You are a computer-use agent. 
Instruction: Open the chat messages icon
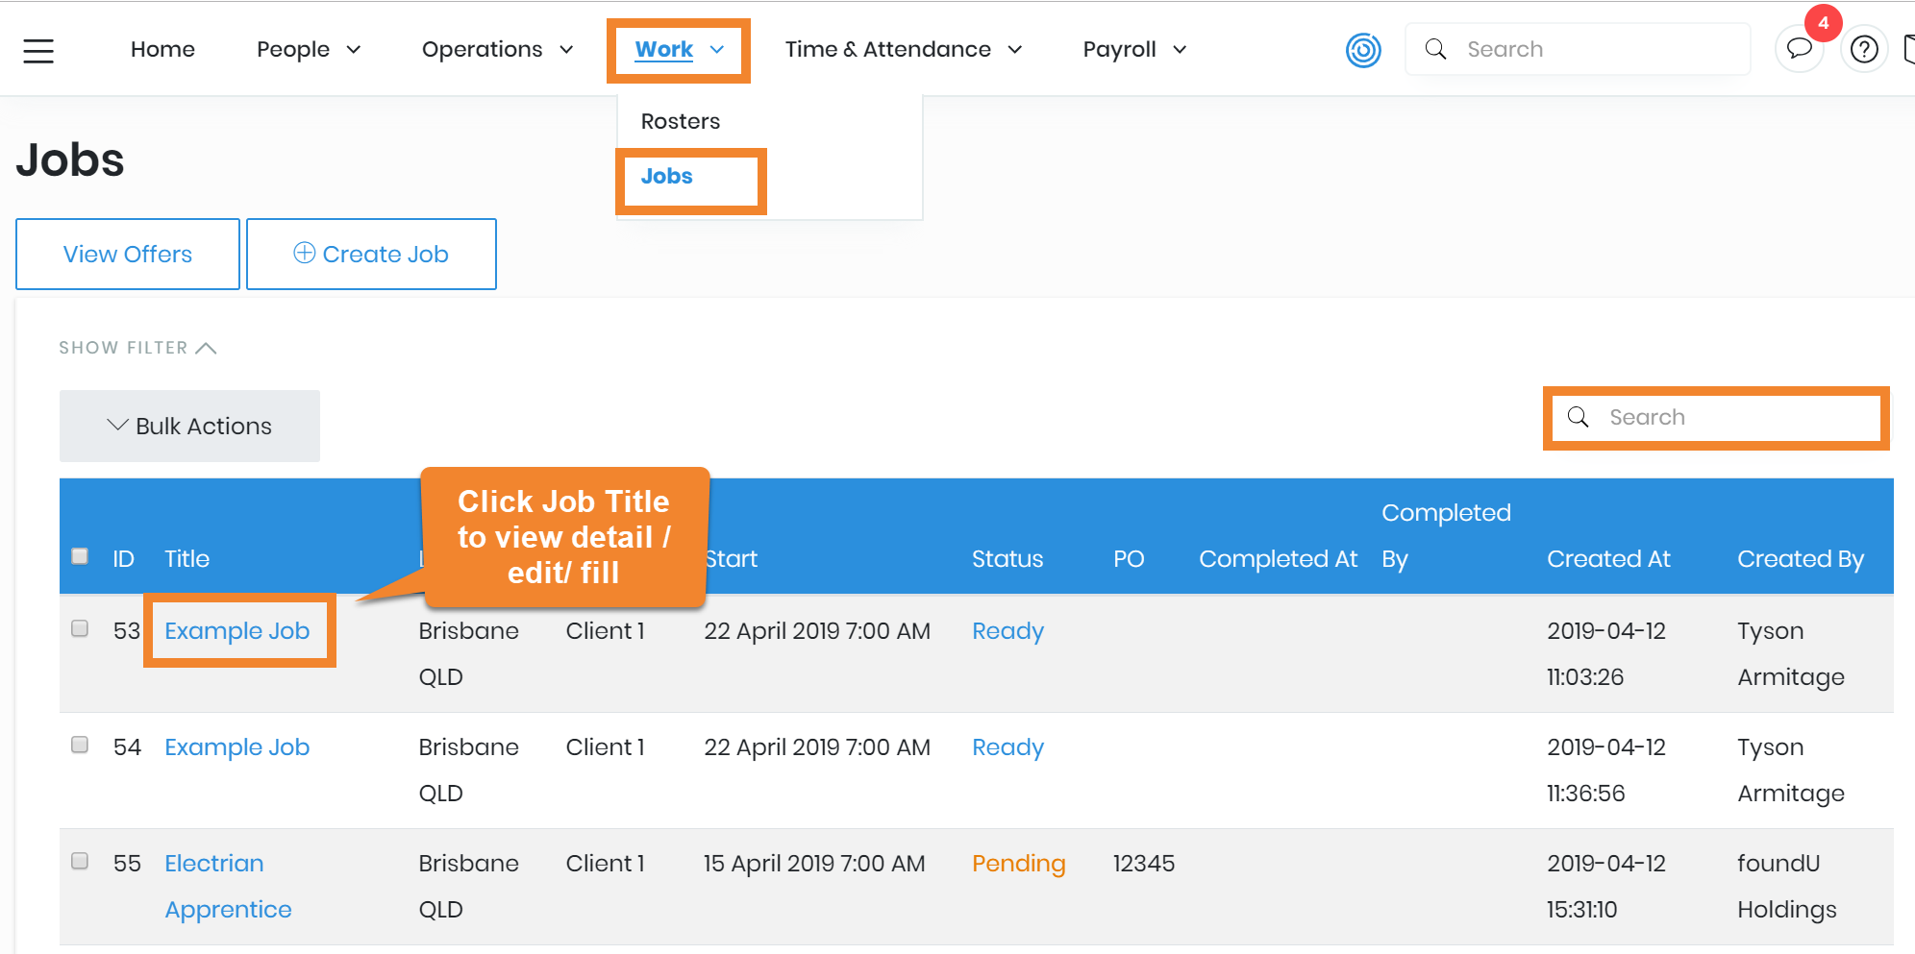[1799, 49]
